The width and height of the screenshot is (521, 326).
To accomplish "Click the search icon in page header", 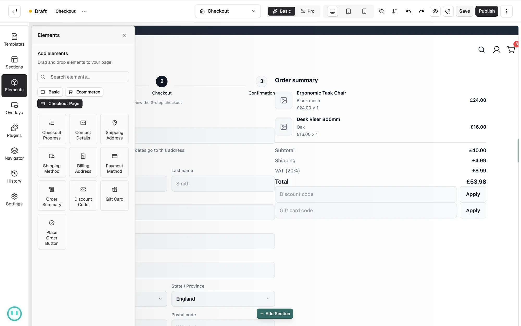I will (481, 50).
